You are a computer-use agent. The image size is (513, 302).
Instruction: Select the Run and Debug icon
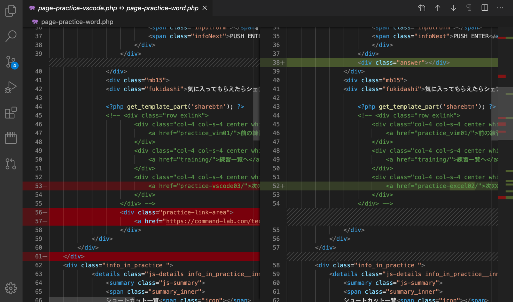[11, 87]
